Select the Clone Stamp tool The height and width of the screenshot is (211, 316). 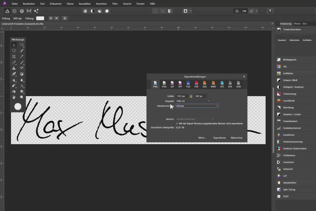[14, 68]
